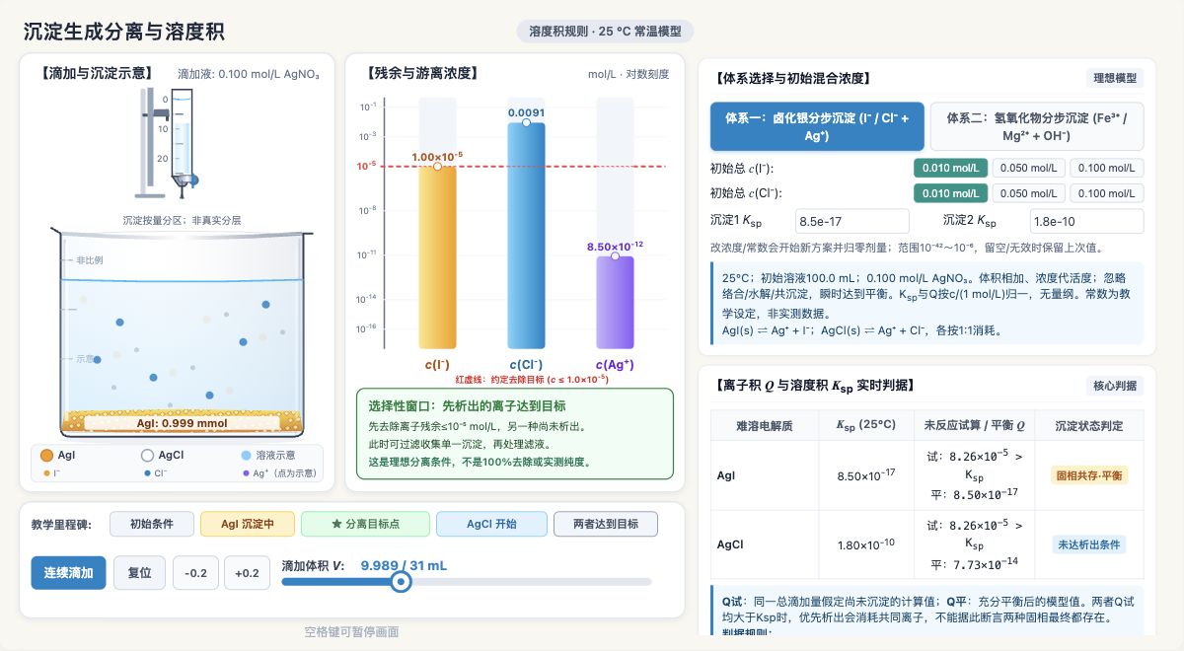The height and width of the screenshot is (651, 1184).
Task: Click the Ksp value 8.50×10⁻¹⁷ cell
Action: (x=865, y=475)
